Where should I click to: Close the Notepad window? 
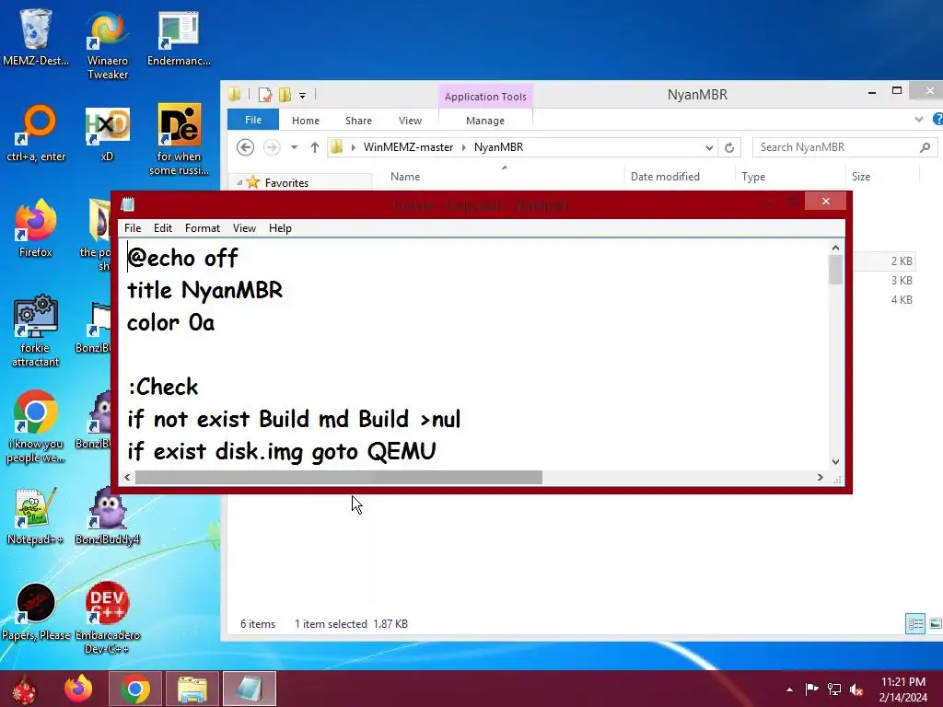[x=826, y=202]
